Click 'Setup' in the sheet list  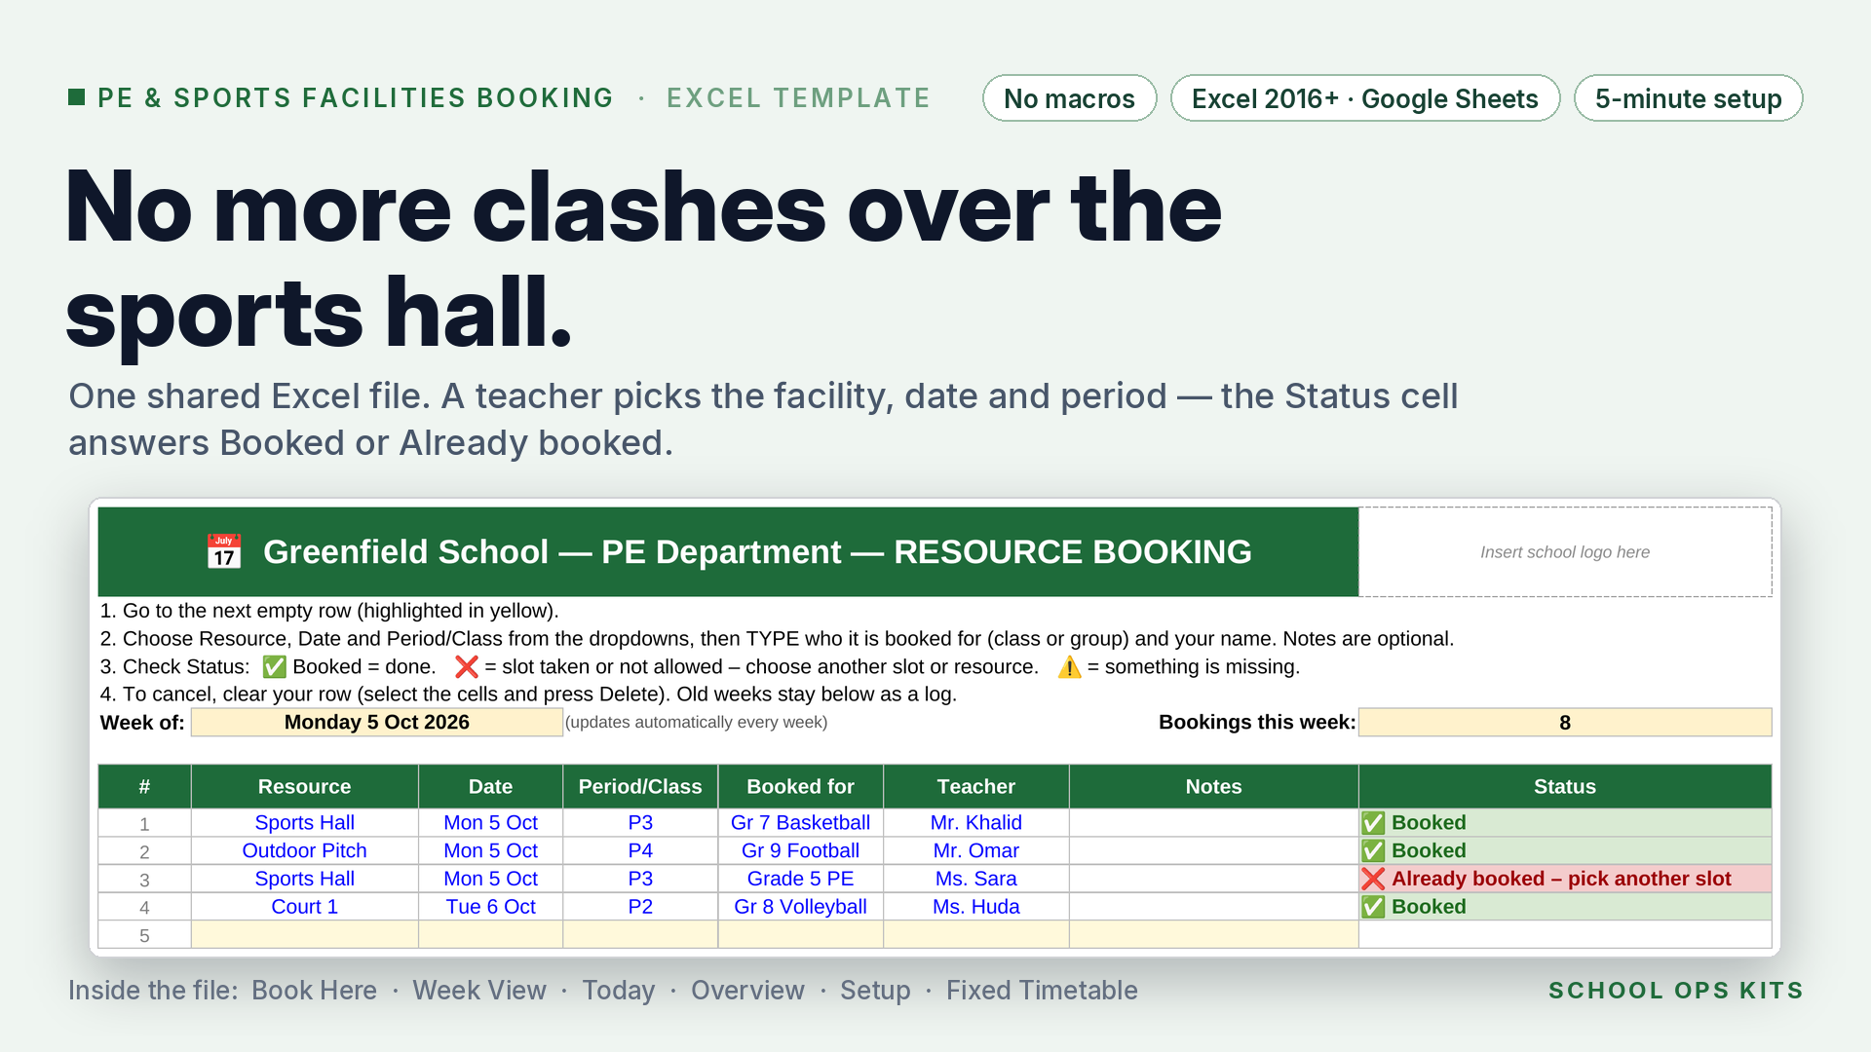[x=875, y=990]
